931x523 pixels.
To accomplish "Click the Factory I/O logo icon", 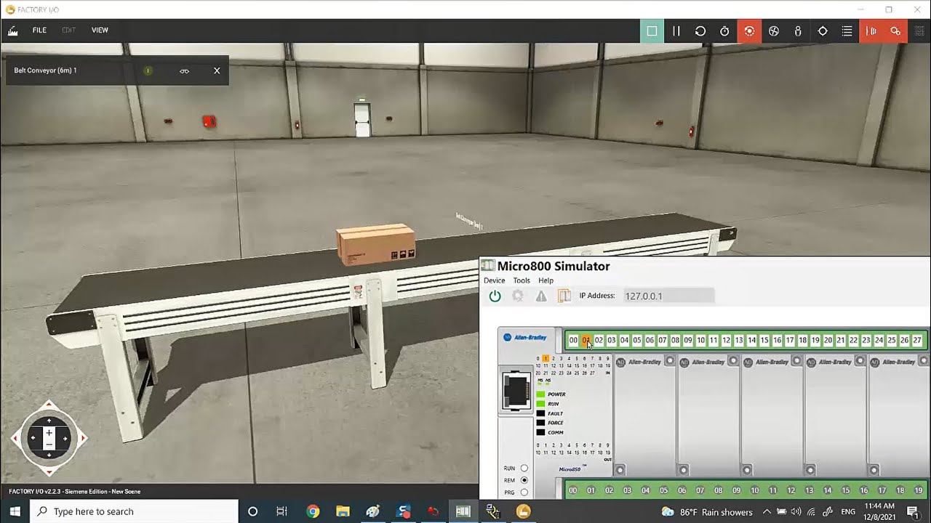I will pos(12,31).
